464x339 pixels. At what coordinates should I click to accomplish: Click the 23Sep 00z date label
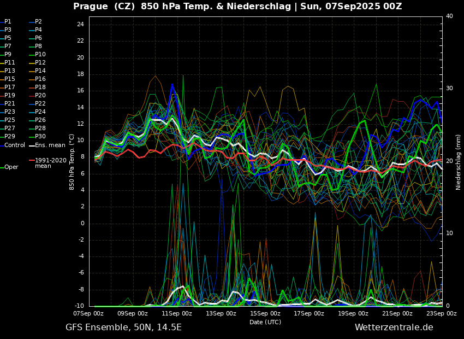pos(441,313)
